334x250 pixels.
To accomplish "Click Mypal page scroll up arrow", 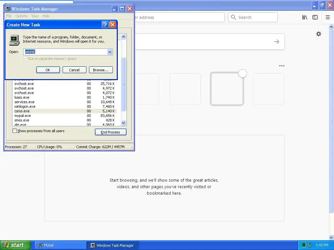I will (331, 27).
